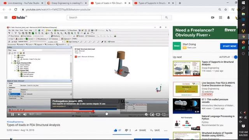Open the Windows Start button
The image size is (249, 140).
243,3
